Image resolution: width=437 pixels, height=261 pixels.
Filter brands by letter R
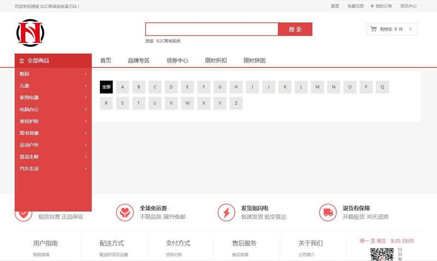tap(106, 103)
